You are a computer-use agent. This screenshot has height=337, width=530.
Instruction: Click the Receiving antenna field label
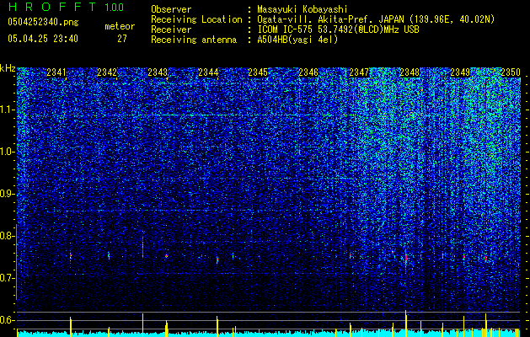194,40
